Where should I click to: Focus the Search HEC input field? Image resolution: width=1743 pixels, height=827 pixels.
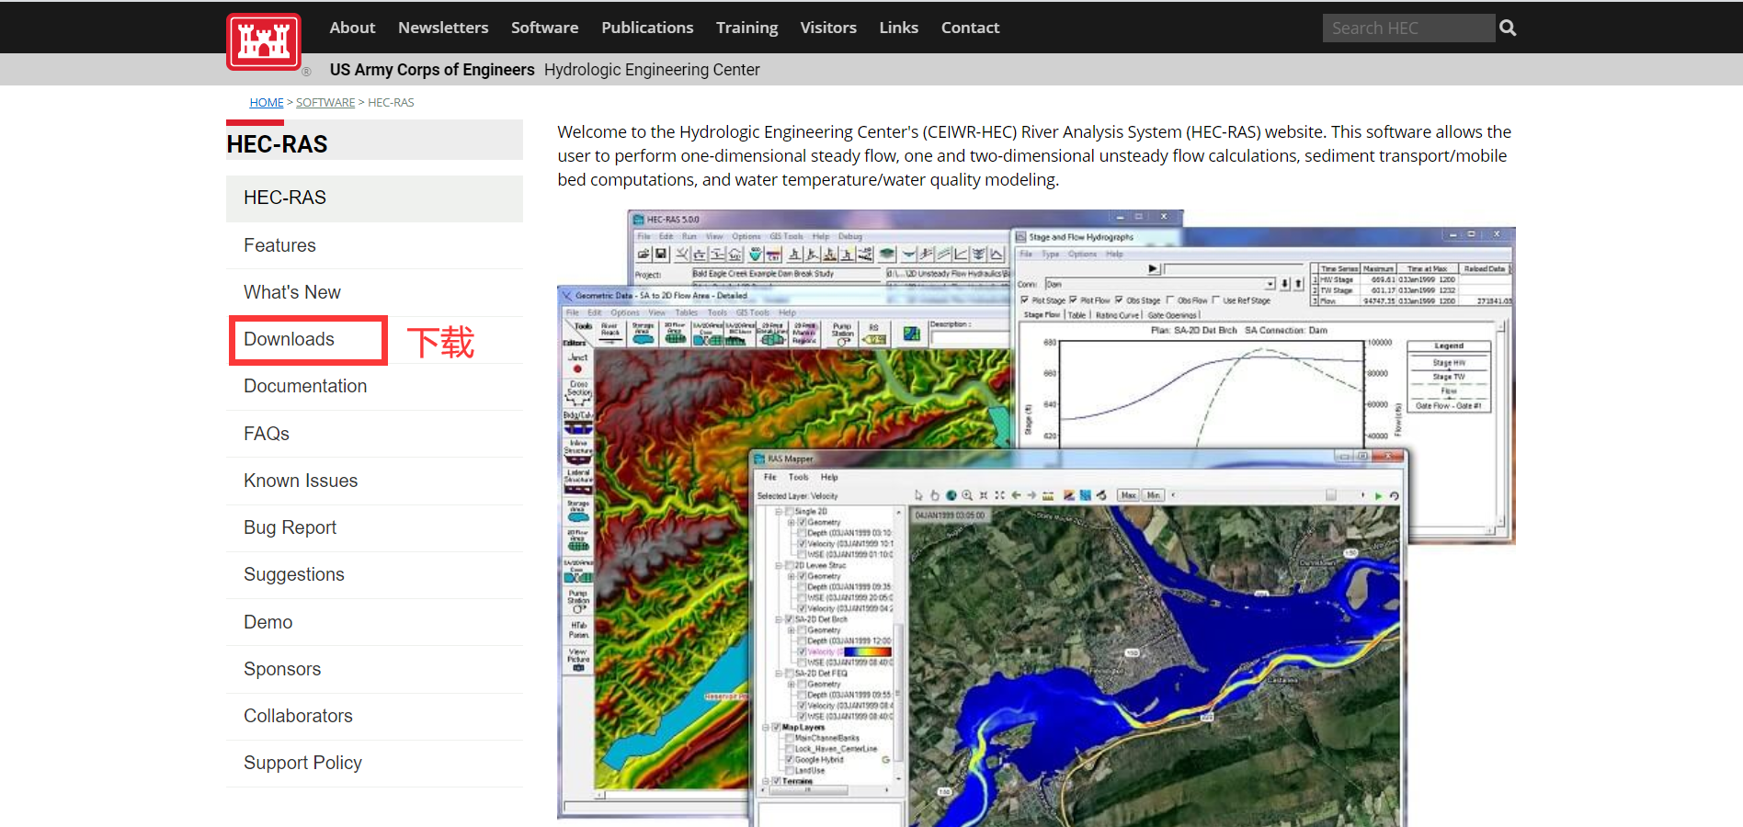click(x=1408, y=28)
